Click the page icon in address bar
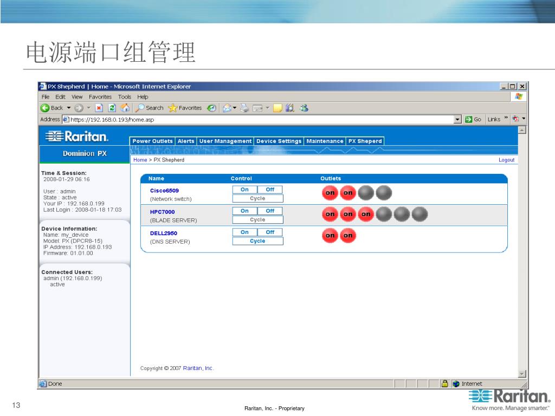The width and height of the screenshot is (555, 416). (66, 120)
